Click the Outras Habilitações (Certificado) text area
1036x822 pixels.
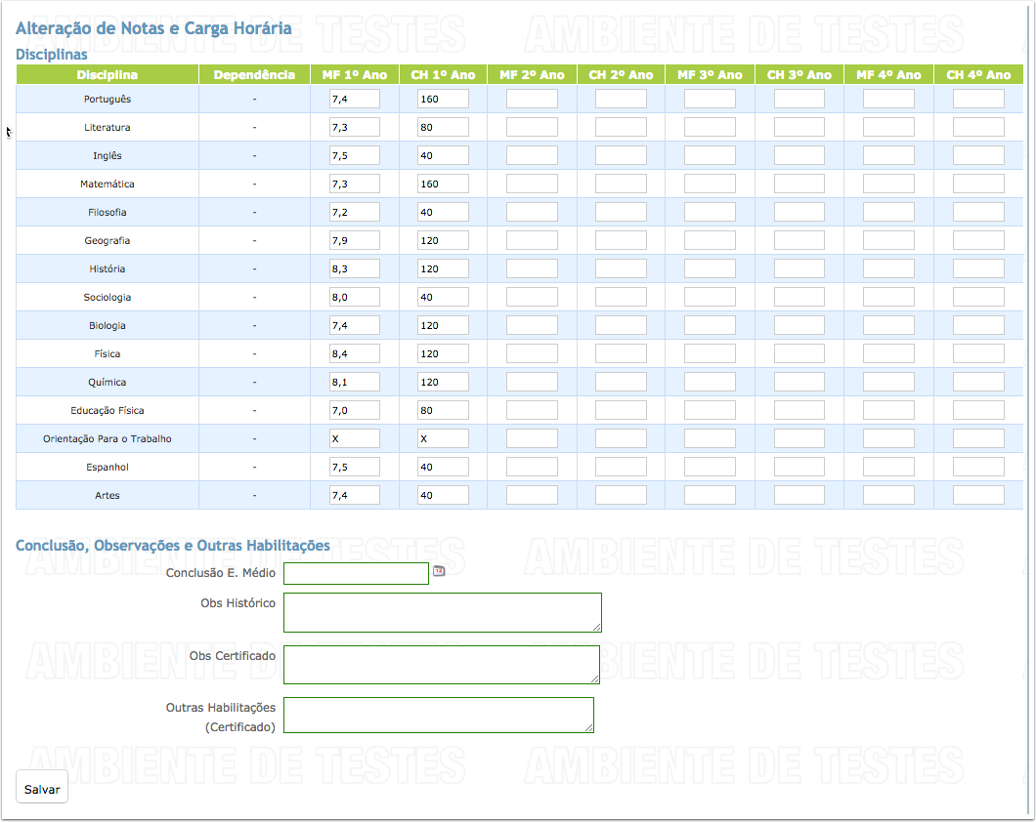pyautogui.click(x=439, y=716)
